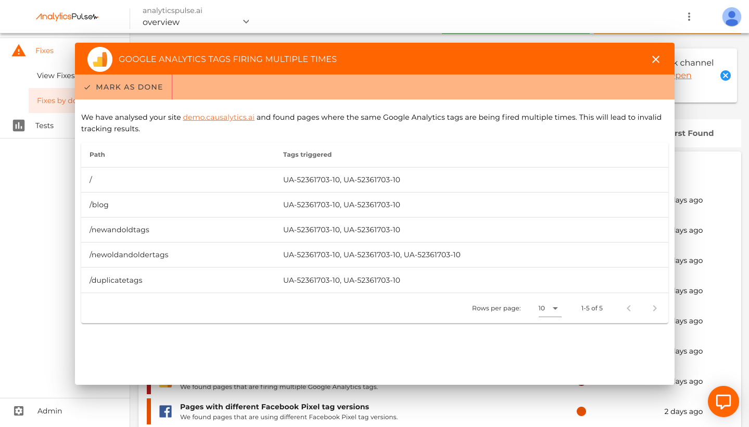Click the Tags triggered column header
749x427 pixels.
(307, 155)
